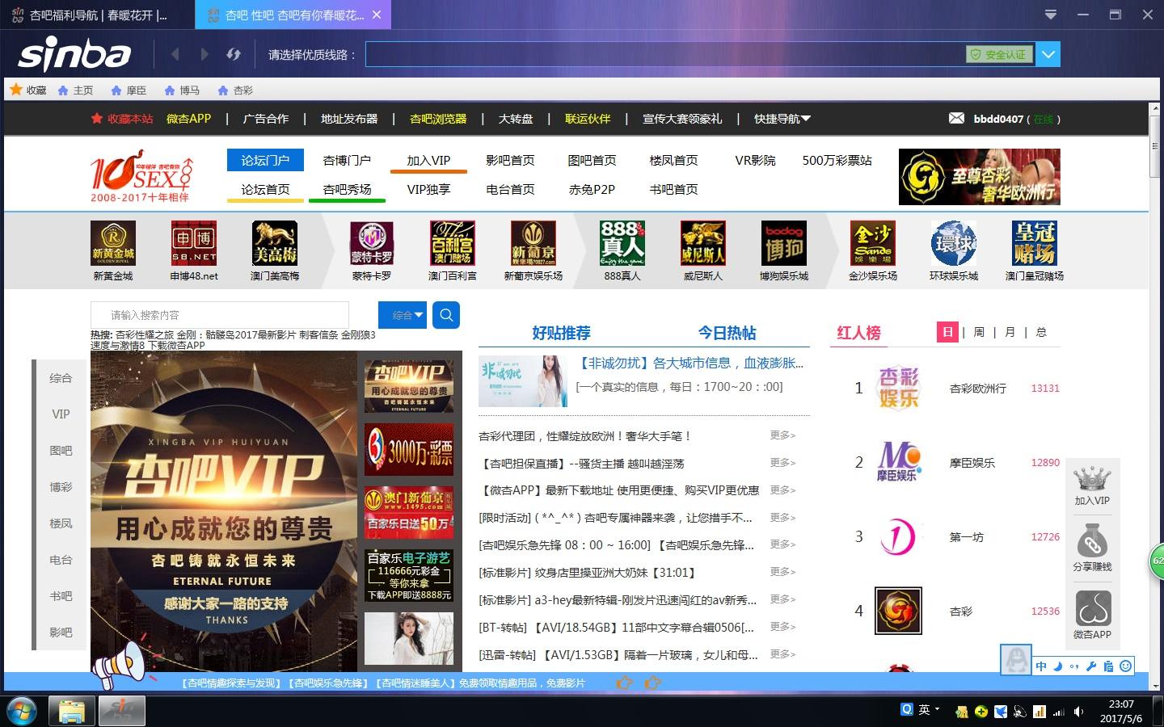Click the browser forward arrow
Screen dimensions: 1164x727
[x=205, y=54]
